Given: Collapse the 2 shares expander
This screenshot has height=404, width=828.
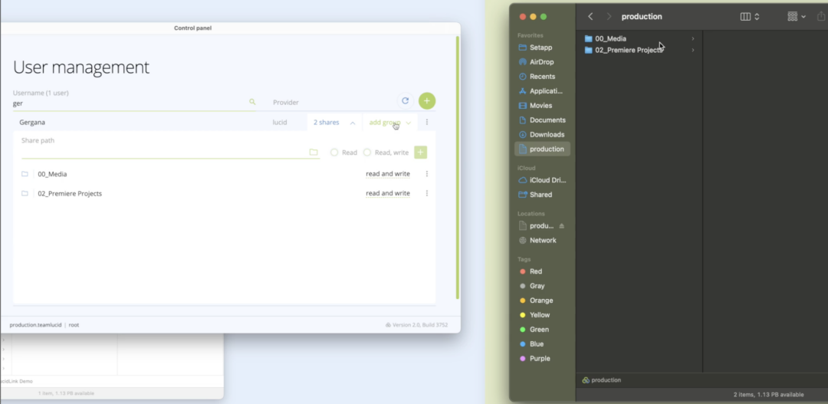Looking at the screenshot, I should (x=353, y=123).
